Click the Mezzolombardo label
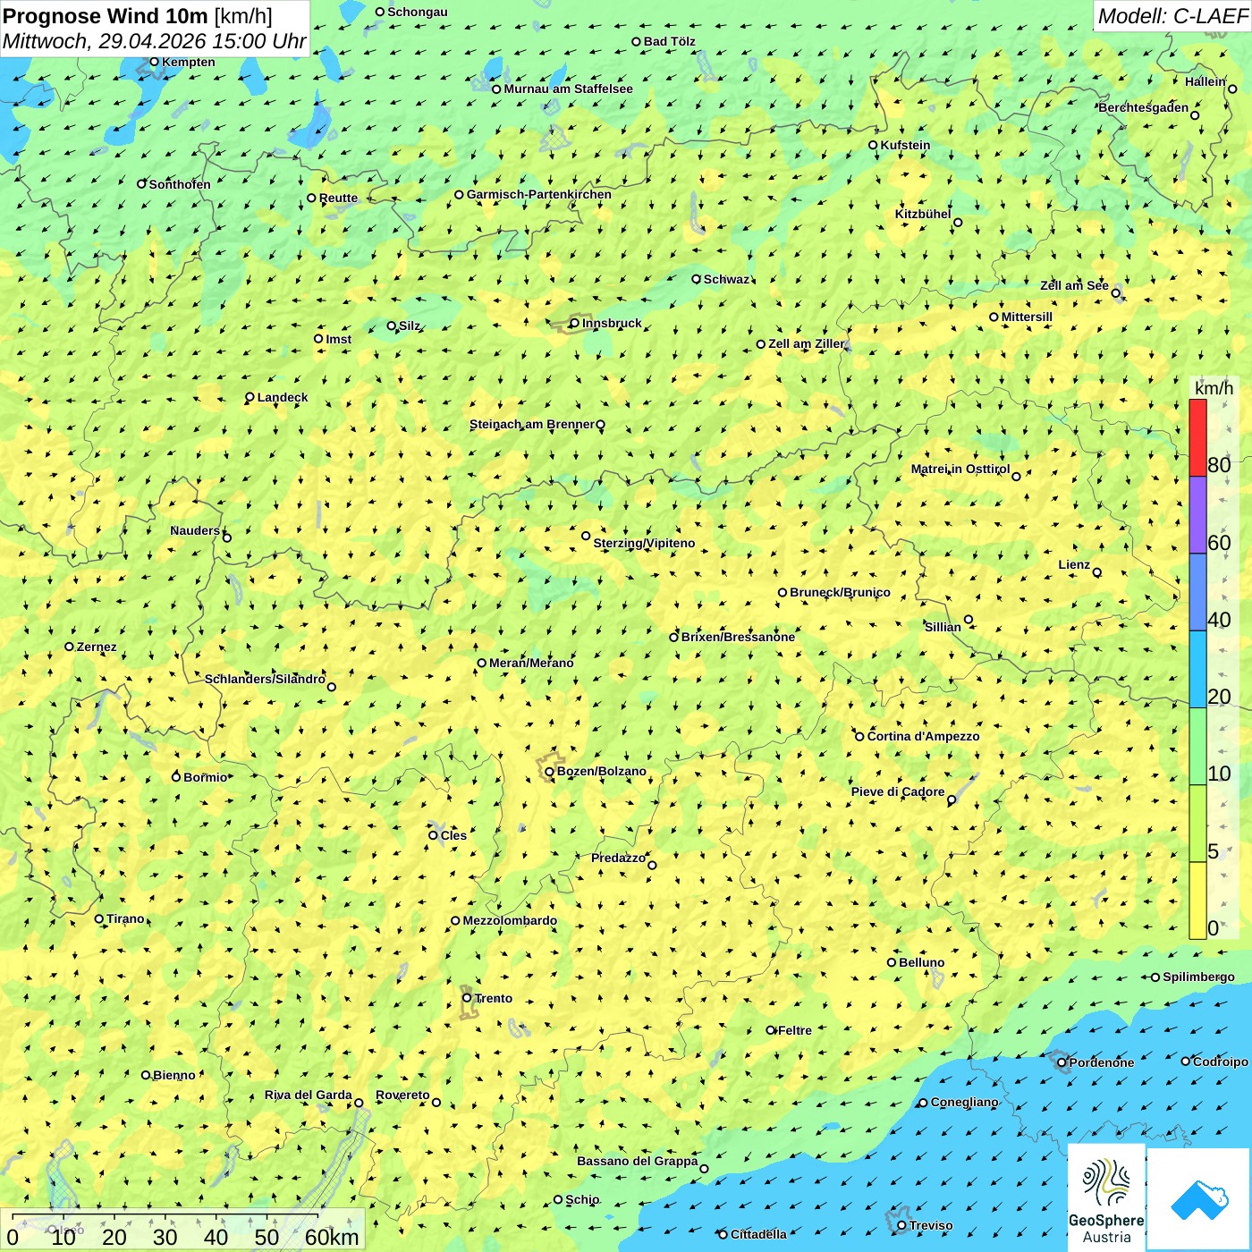1252x1252 pixels. (x=510, y=920)
